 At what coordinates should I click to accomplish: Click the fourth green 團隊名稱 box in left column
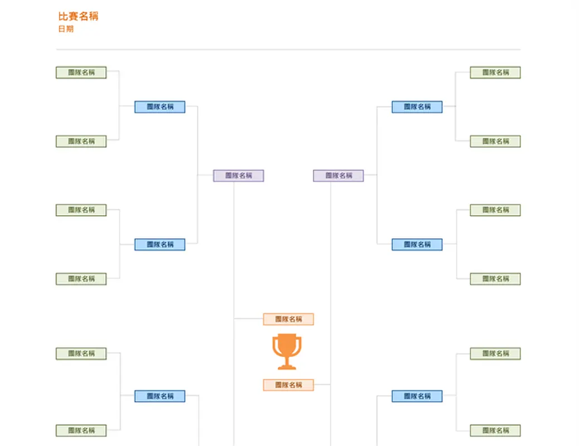(x=81, y=279)
